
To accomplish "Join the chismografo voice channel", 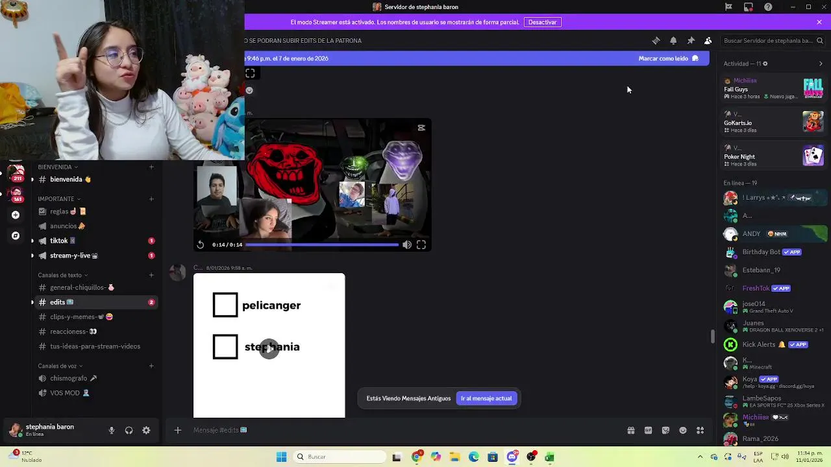I will [95, 378].
